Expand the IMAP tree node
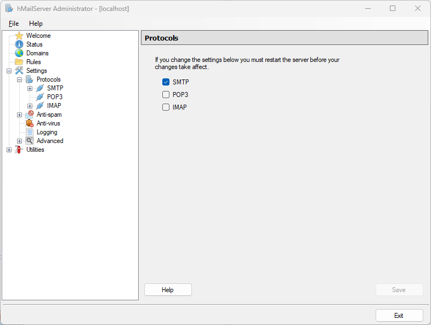The width and height of the screenshot is (431, 325). point(30,106)
